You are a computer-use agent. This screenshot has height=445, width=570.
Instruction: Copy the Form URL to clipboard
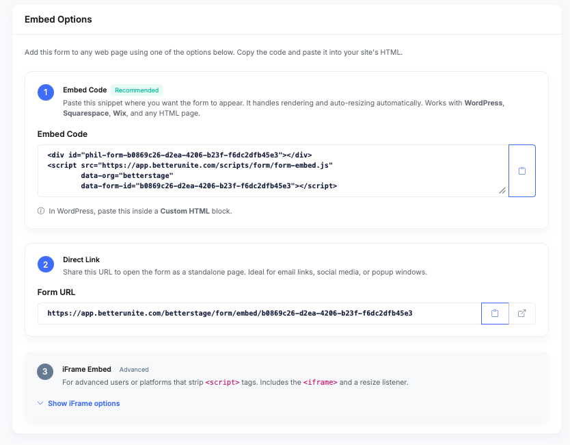495,314
